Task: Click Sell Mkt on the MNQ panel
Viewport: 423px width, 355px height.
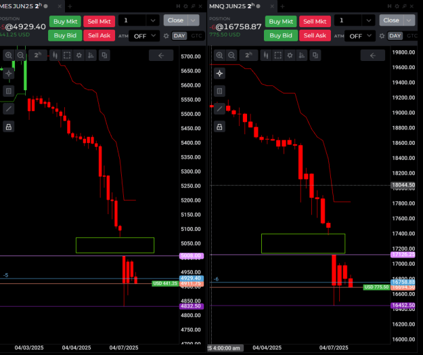Action: point(315,21)
